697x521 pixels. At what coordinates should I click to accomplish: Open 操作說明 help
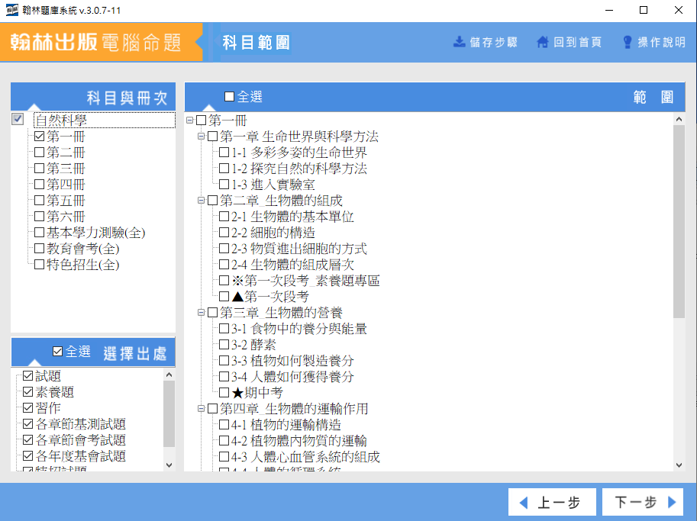click(x=654, y=42)
